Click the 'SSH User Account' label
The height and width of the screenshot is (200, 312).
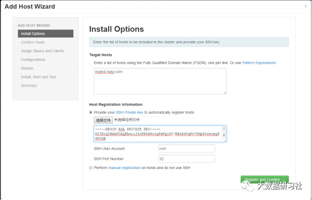click(x=109, y=149)
